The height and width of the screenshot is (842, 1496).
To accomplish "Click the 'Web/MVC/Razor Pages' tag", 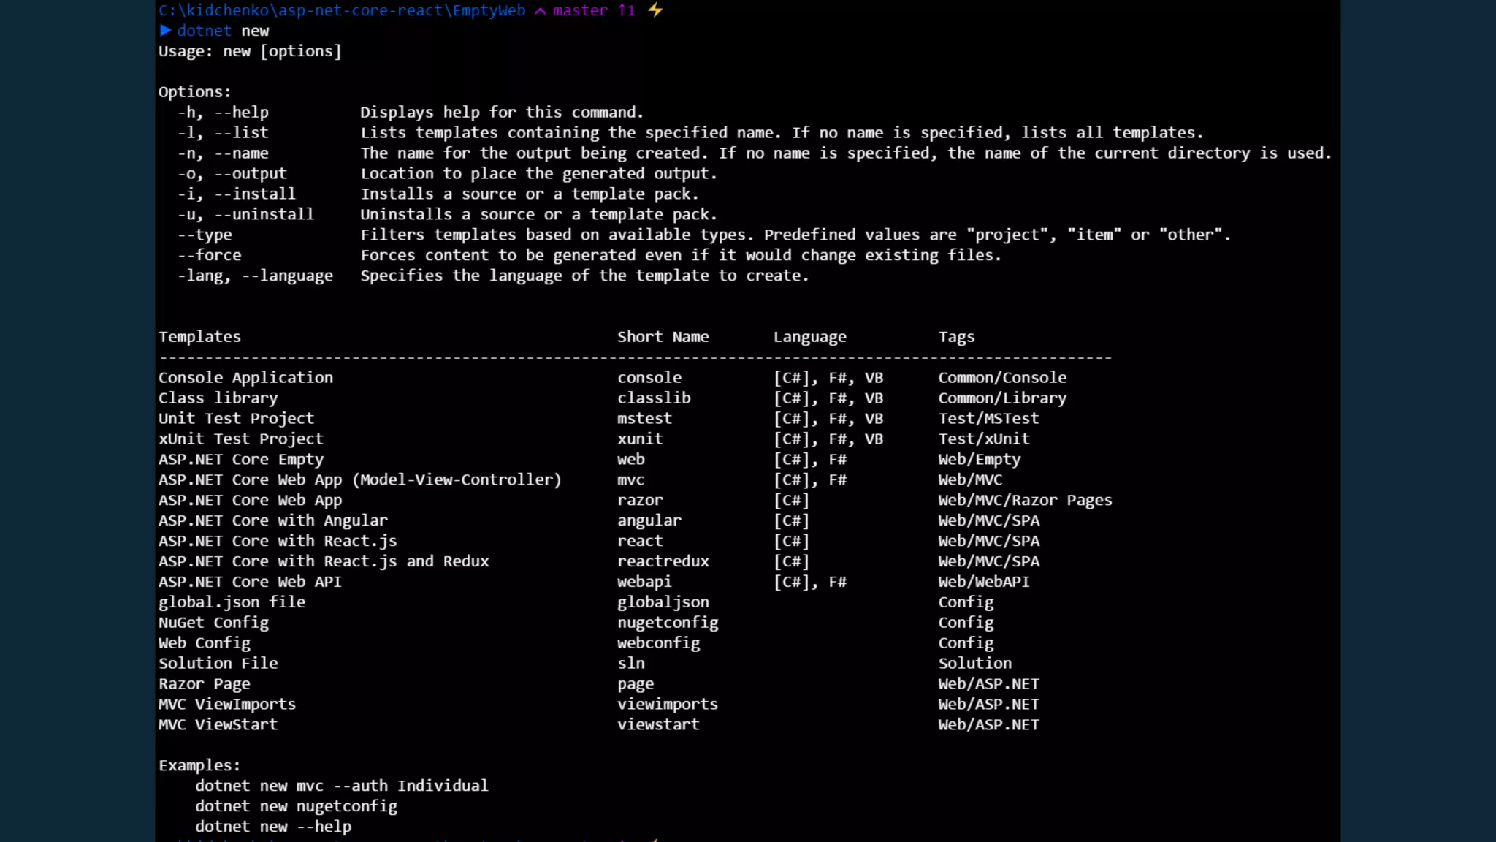I will (1025, 500).
